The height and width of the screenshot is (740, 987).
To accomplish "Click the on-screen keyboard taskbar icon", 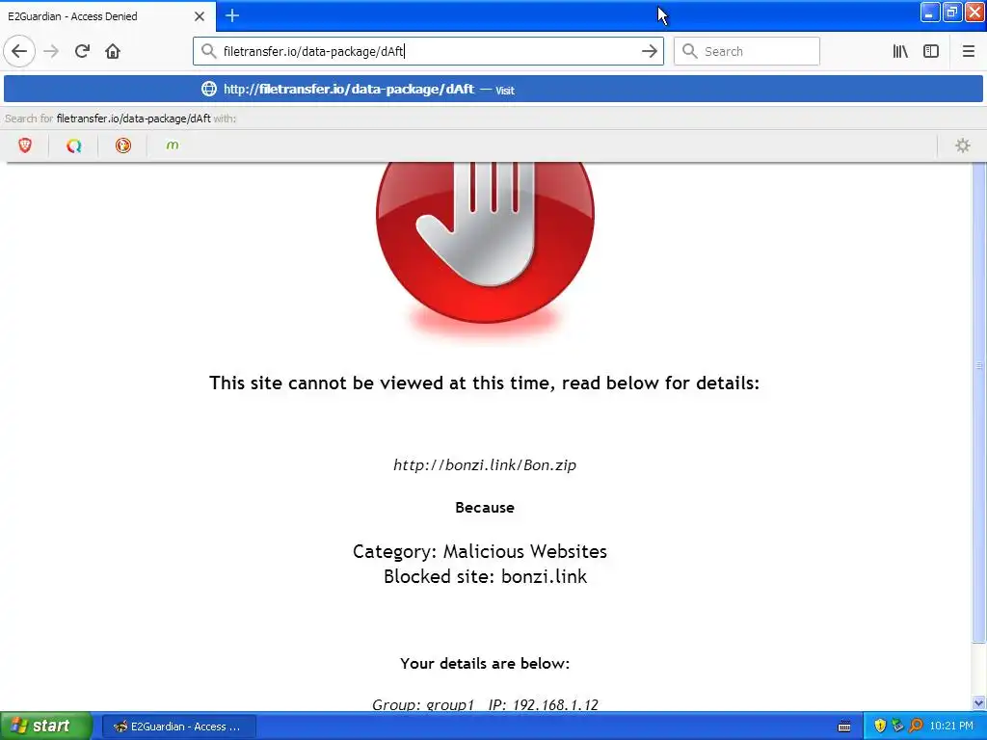I will point(844,727).
